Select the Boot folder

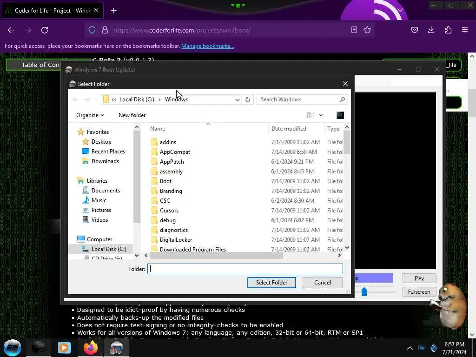pyautogui.click(x=165, y=181)
